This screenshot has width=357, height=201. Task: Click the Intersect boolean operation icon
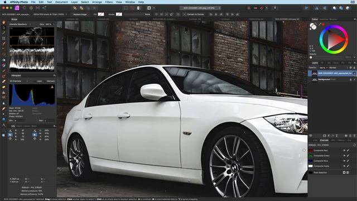point(348,8)
